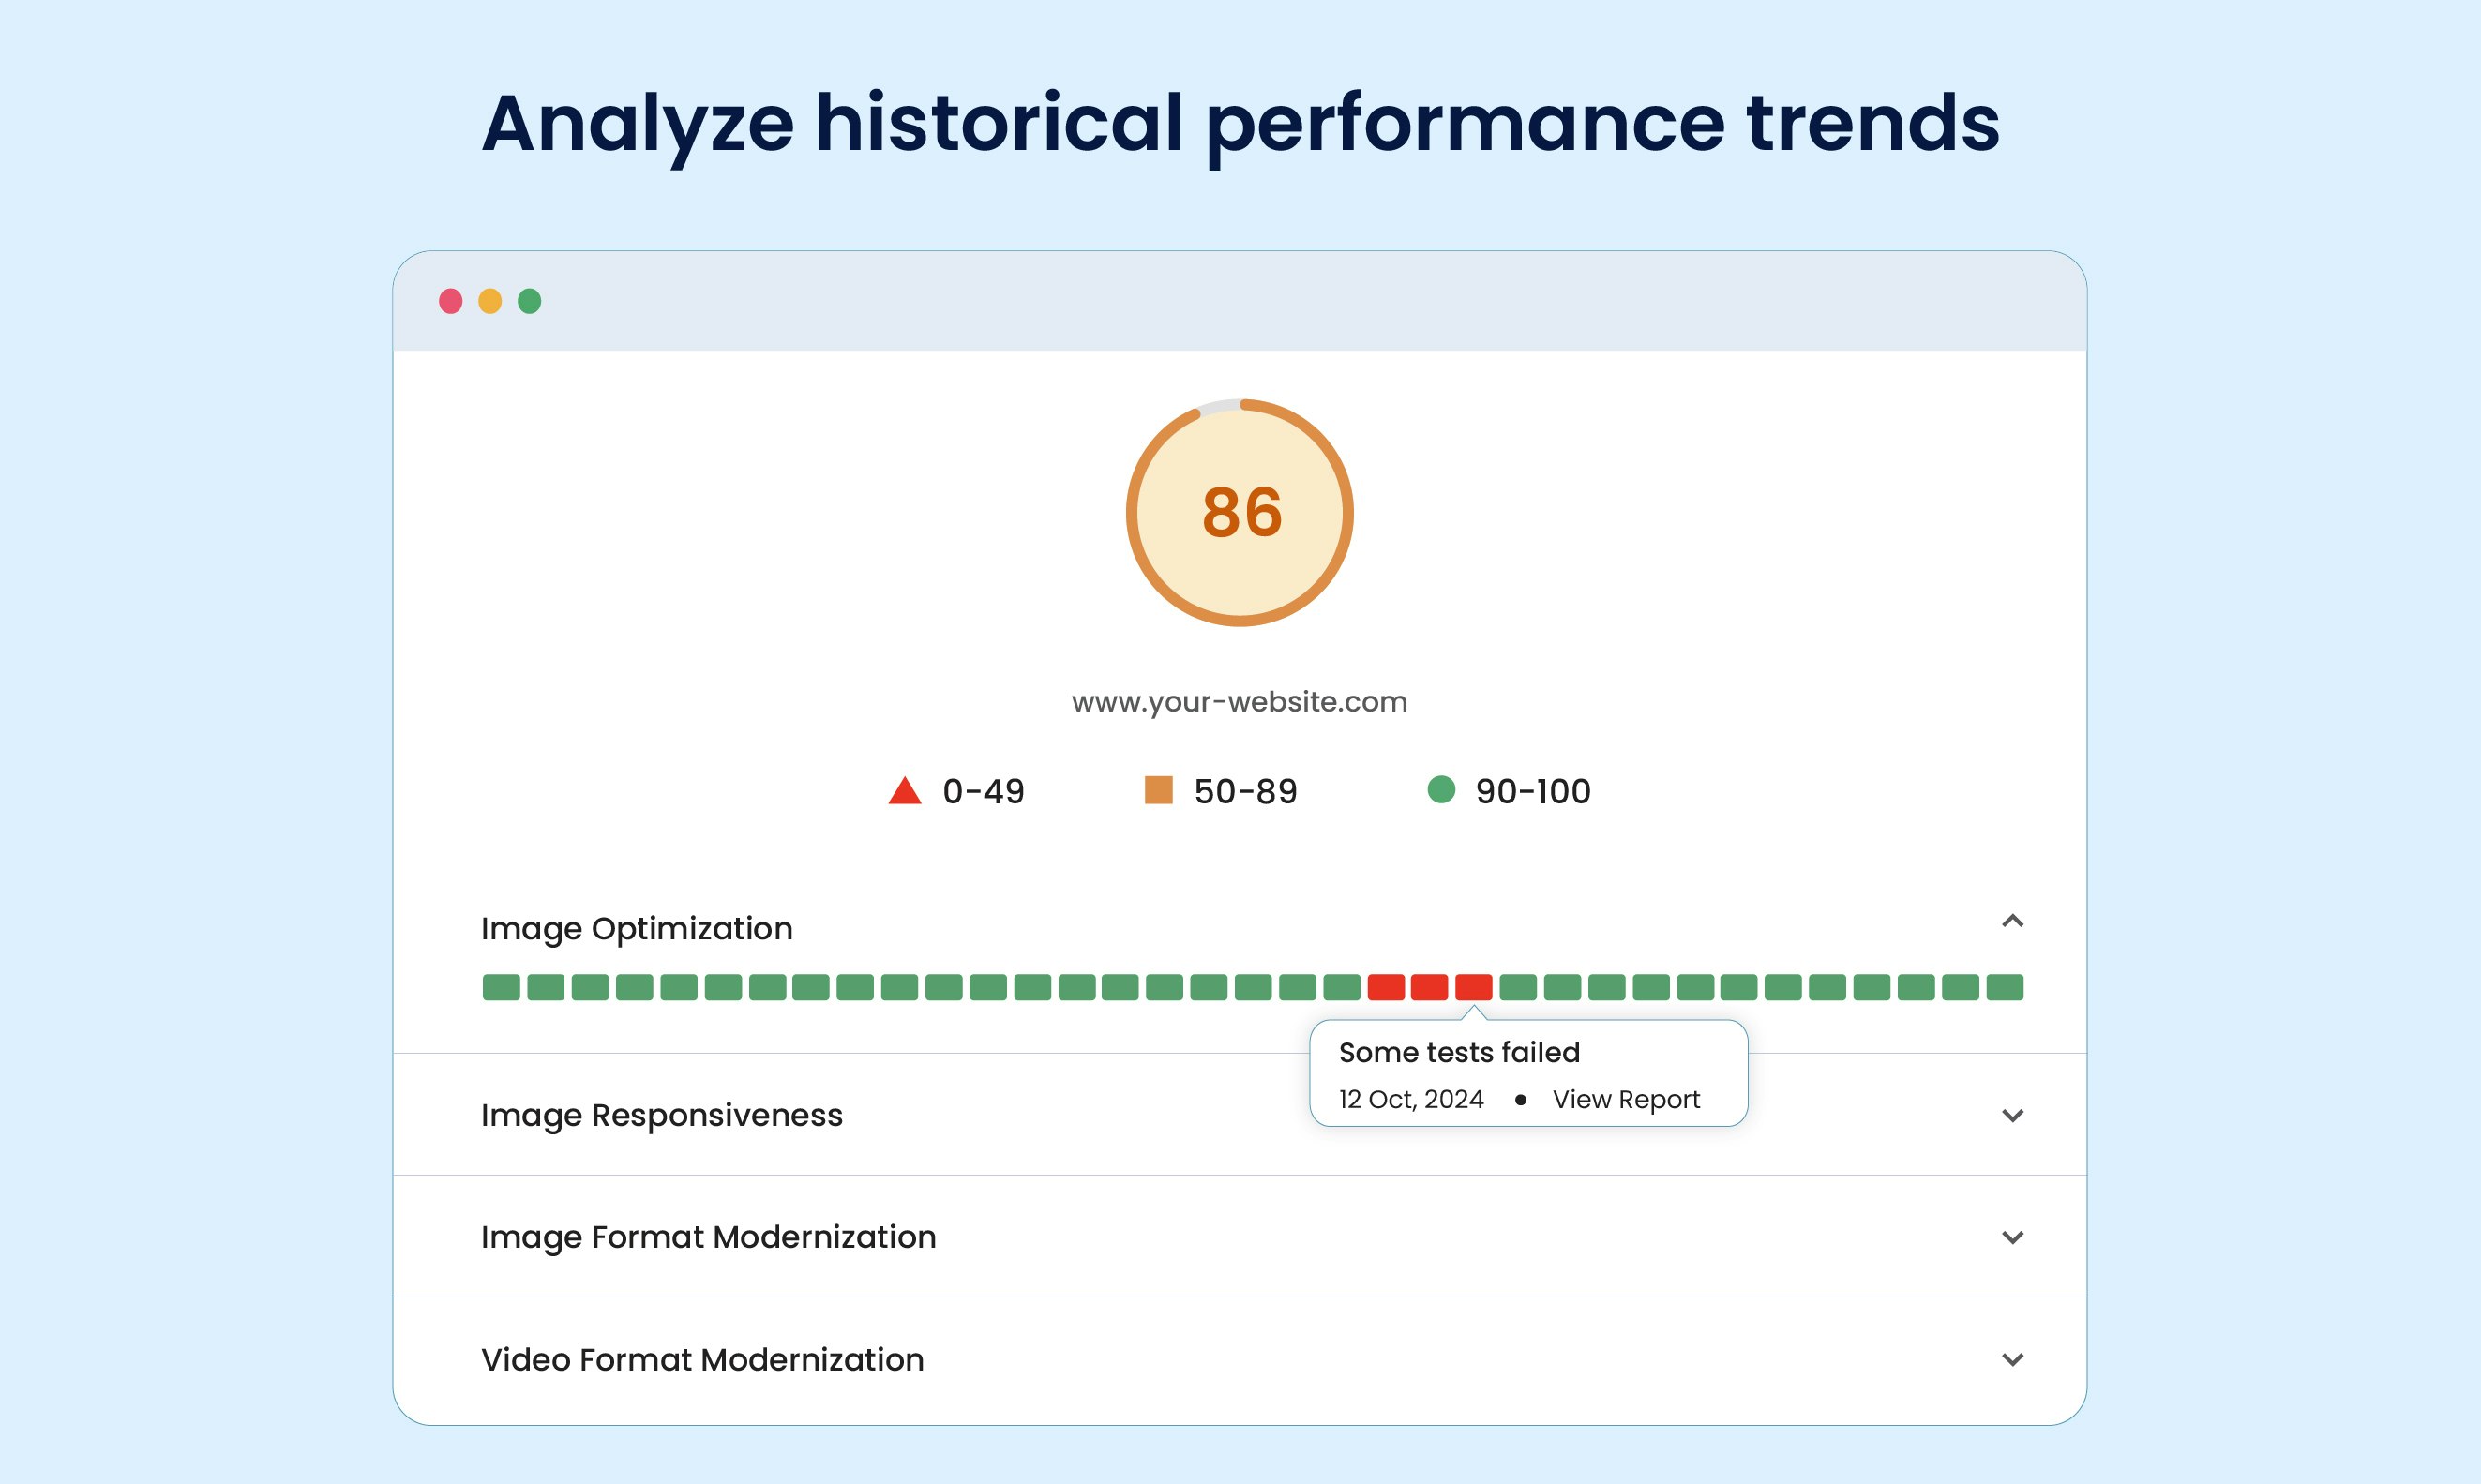The width and height of the screenshot is (2481, 1484).
Task: Click the red triangle 0-49 legend icon
Action: [905, 790]
